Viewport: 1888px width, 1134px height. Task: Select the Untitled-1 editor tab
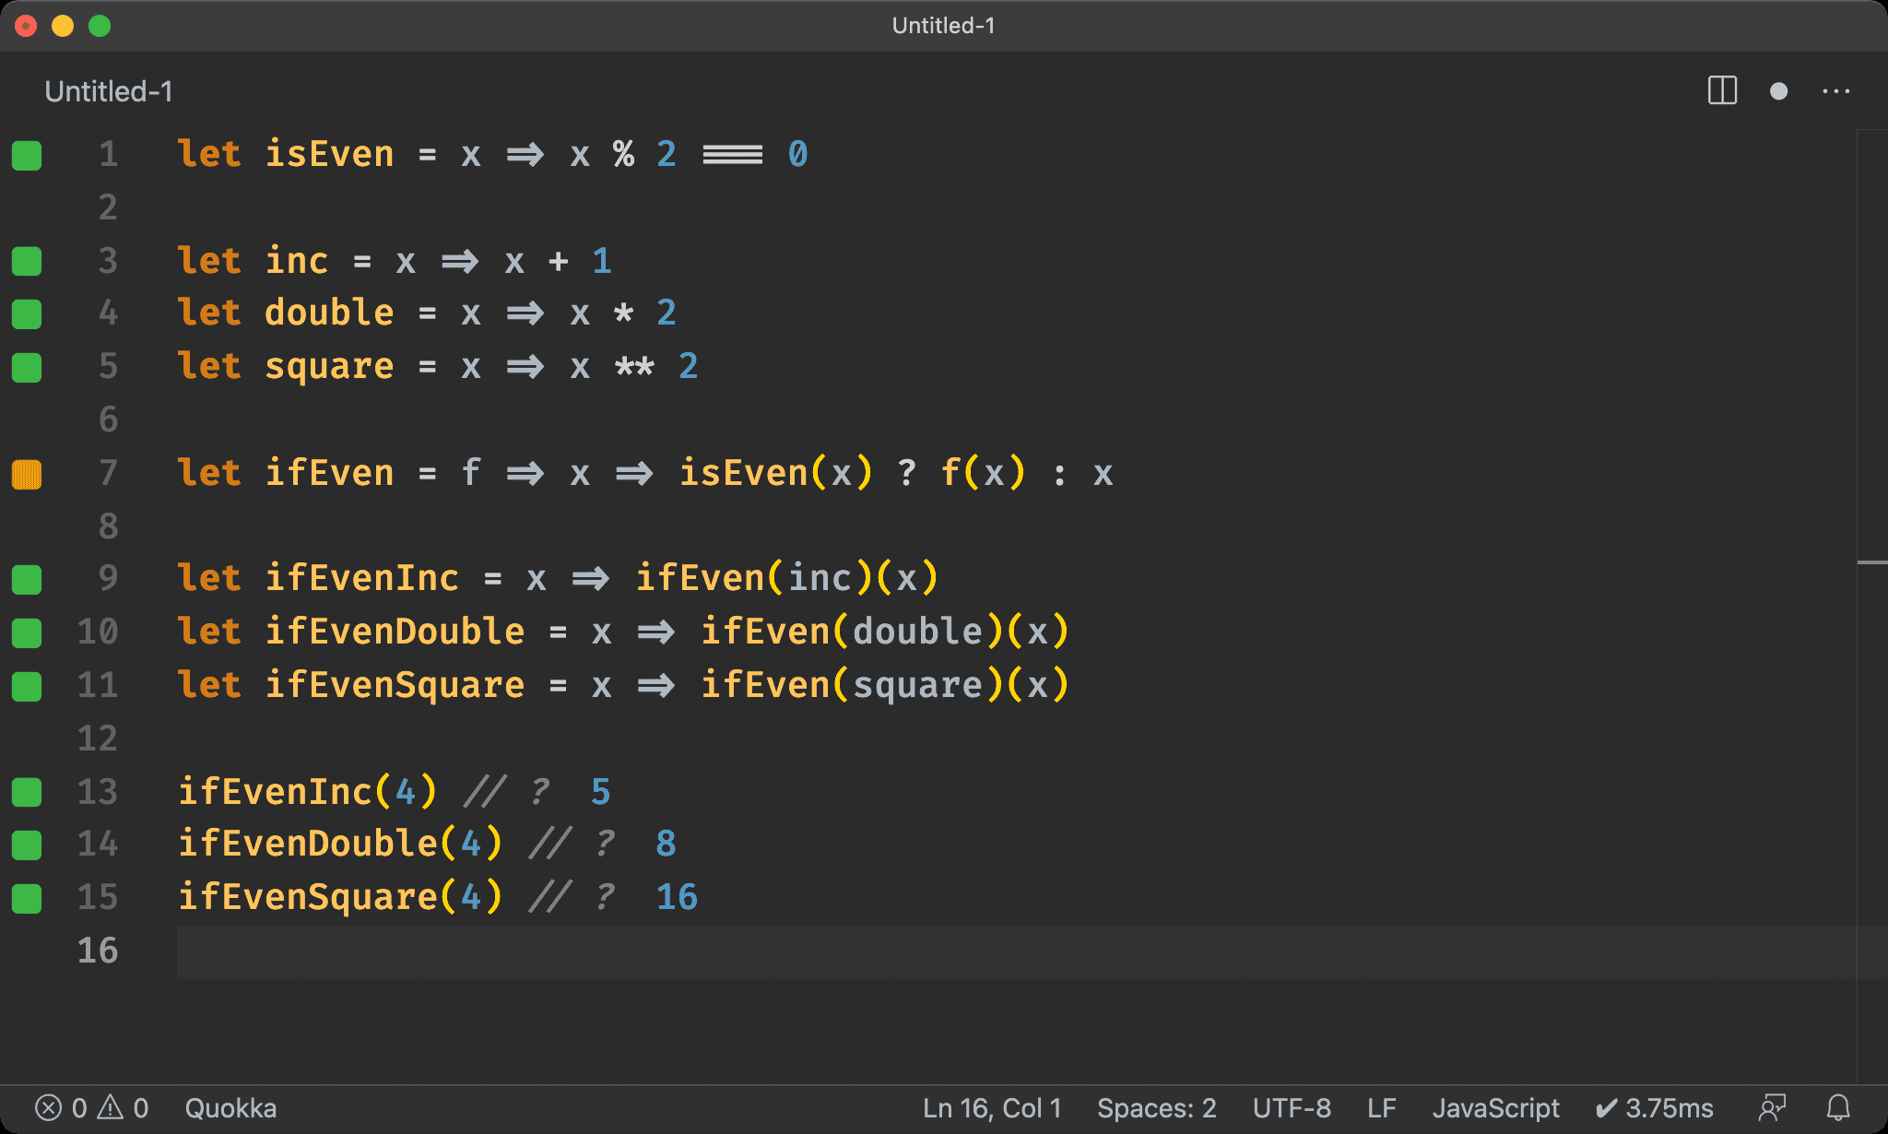pos(109,91)
